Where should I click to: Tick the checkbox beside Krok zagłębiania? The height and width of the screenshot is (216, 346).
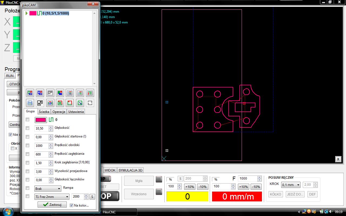pos(27,163)
